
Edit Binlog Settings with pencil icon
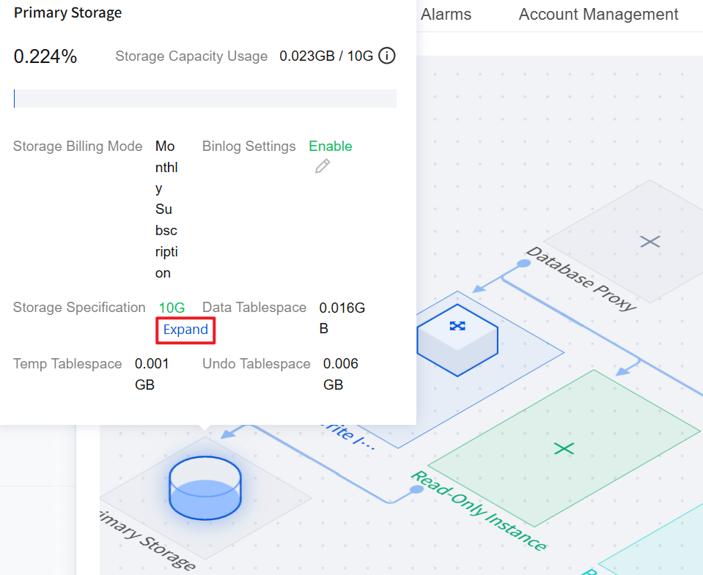322,166
